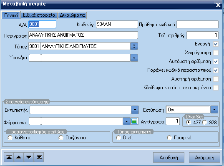The width and height of the screenshot is (224, 166).
Task: Edit the Περιγραφή text field
Action: [x=83, y=35]
